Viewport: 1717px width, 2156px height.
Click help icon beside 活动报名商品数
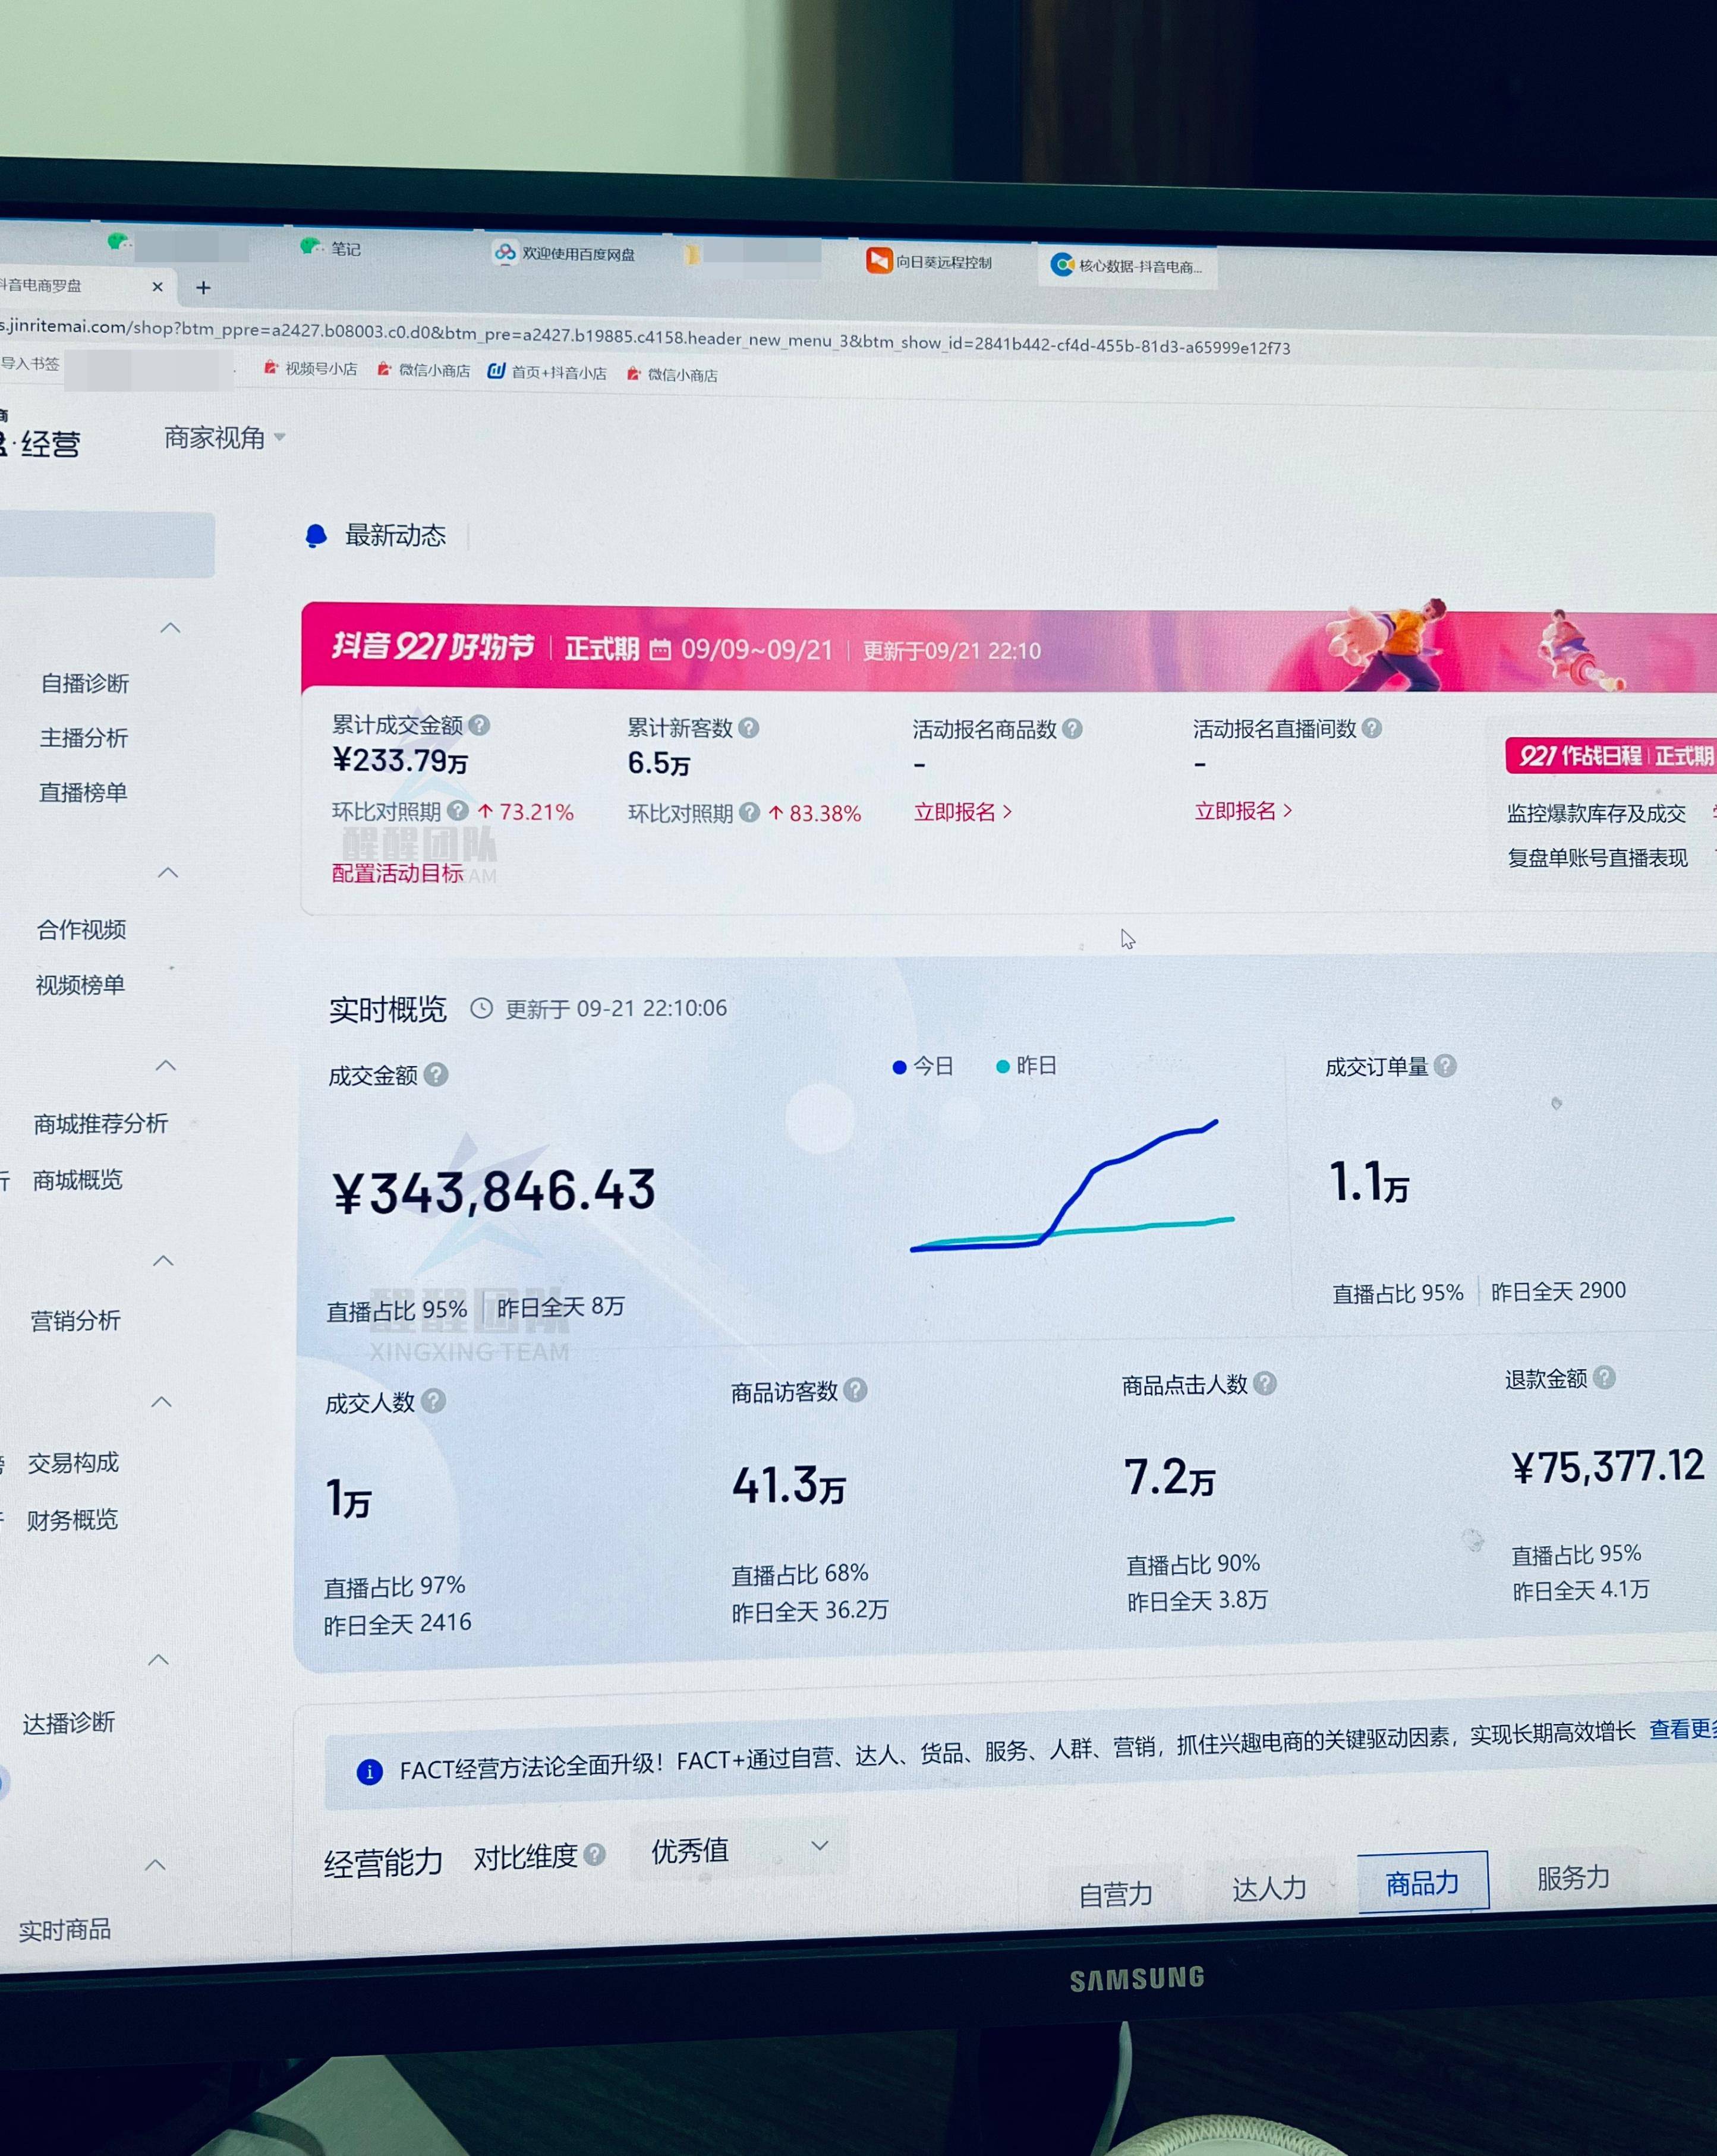tap(1072, 729)
